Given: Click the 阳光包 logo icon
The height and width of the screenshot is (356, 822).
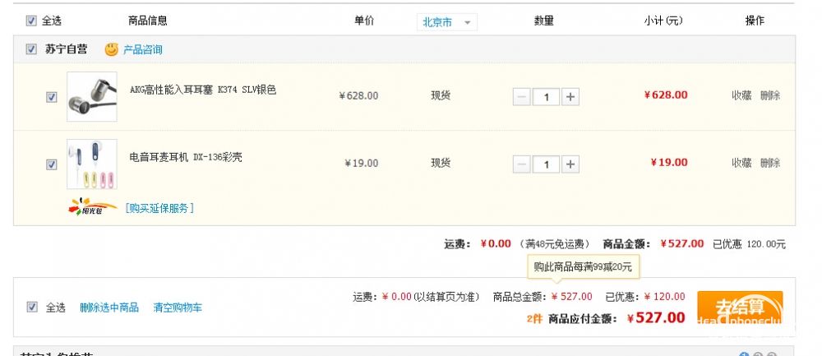Looking at the screenshot, I should (92, 206).
